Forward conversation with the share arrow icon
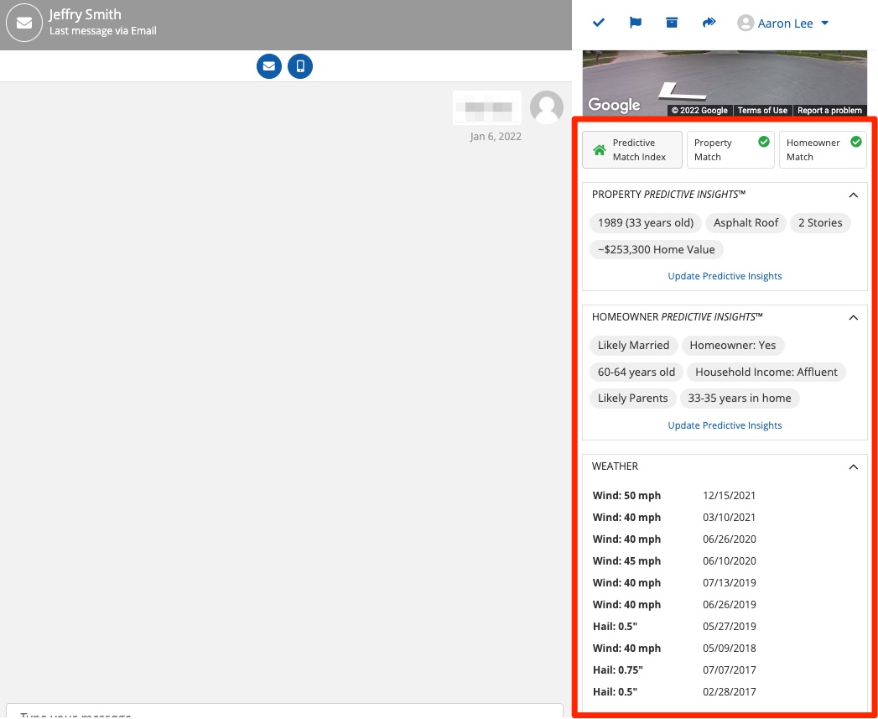This screenshot has width=878, height=719. coord(709,23)
